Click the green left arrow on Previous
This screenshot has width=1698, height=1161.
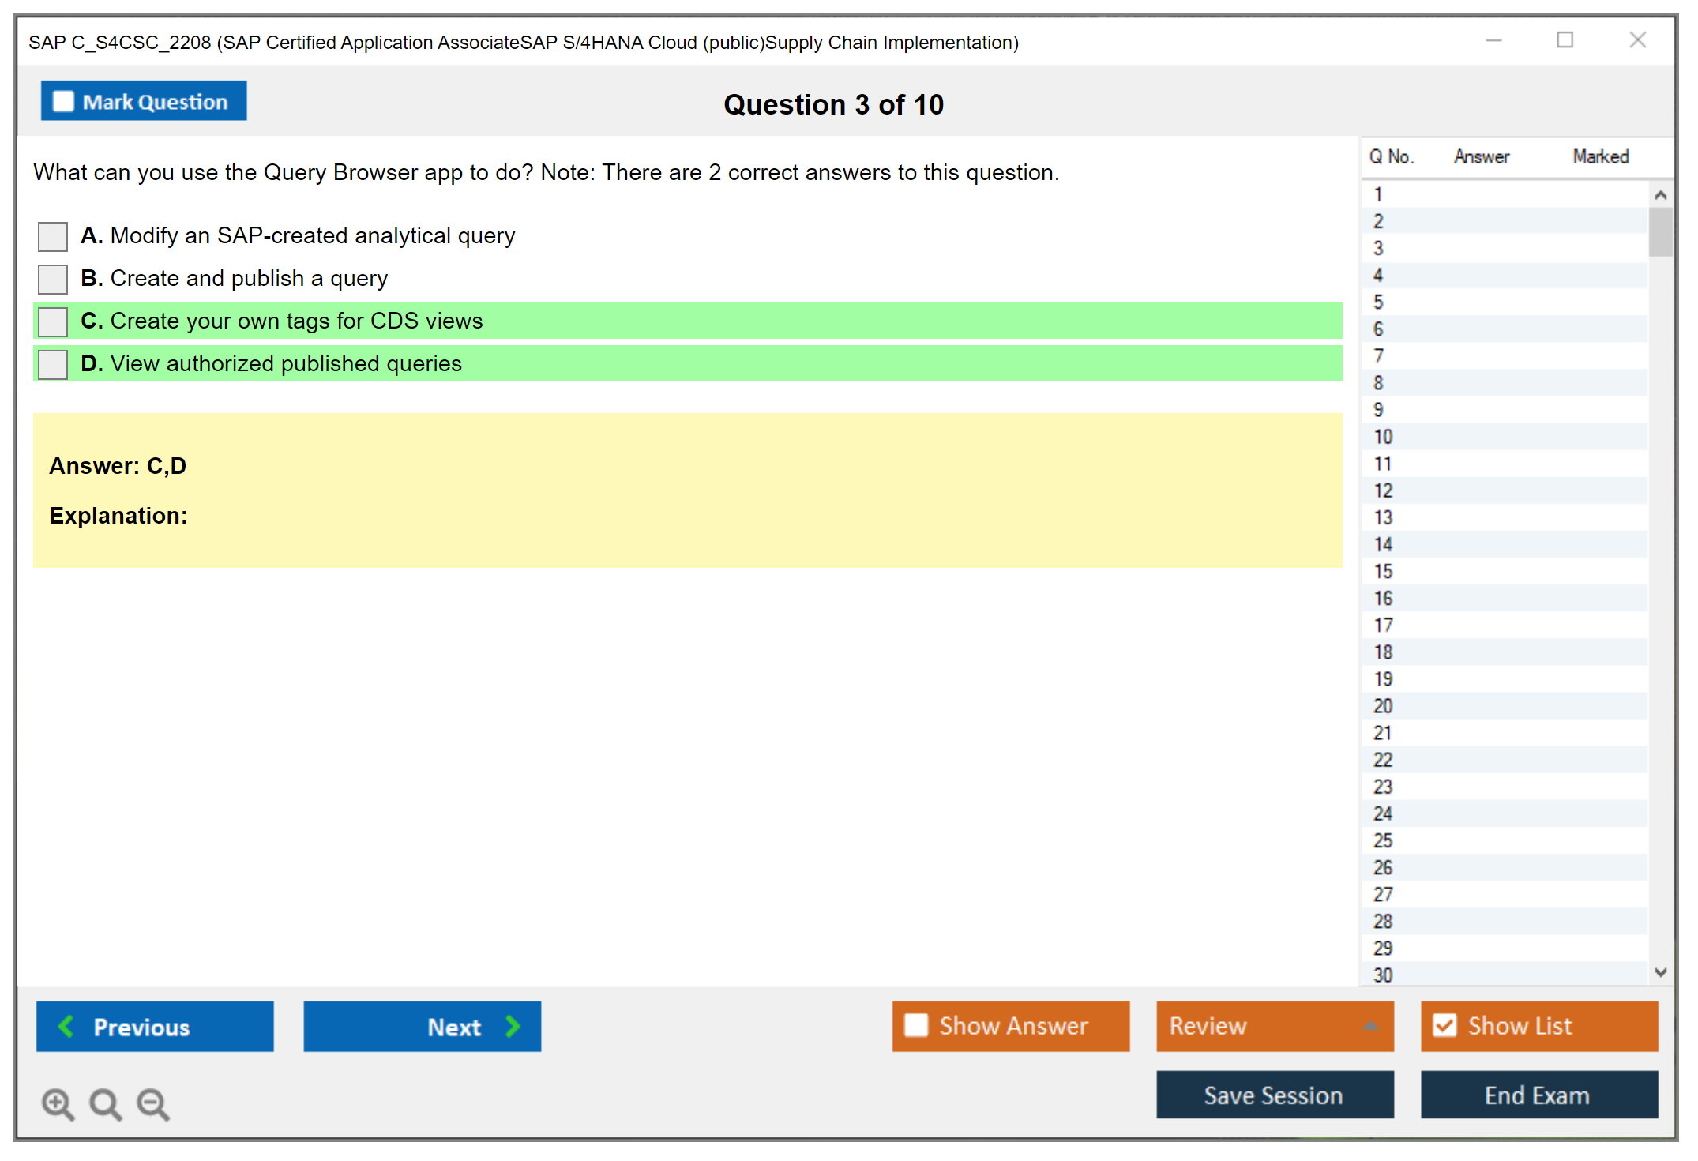(x=66, y=1026)
